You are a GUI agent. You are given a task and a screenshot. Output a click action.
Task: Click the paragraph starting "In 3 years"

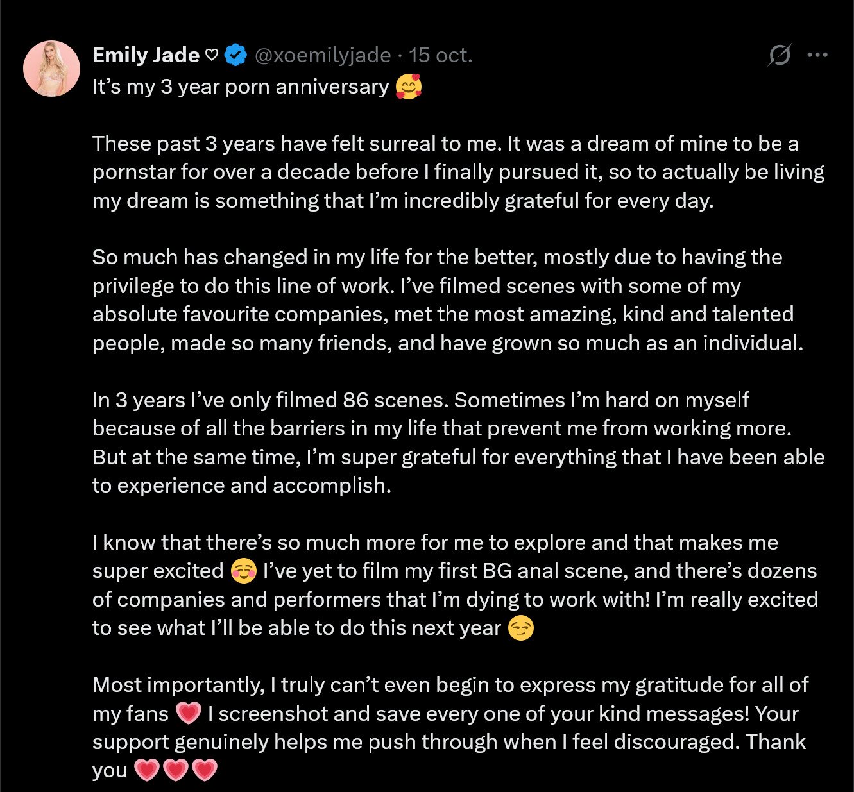coord(449,442)
